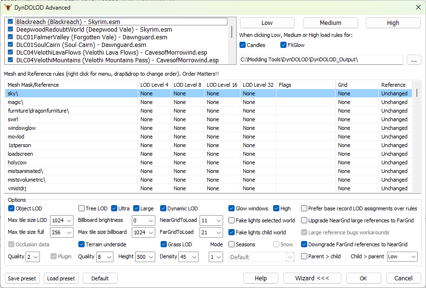426x288 pixels.
Task: Enable Seasons checkbox
Action: 231,244
